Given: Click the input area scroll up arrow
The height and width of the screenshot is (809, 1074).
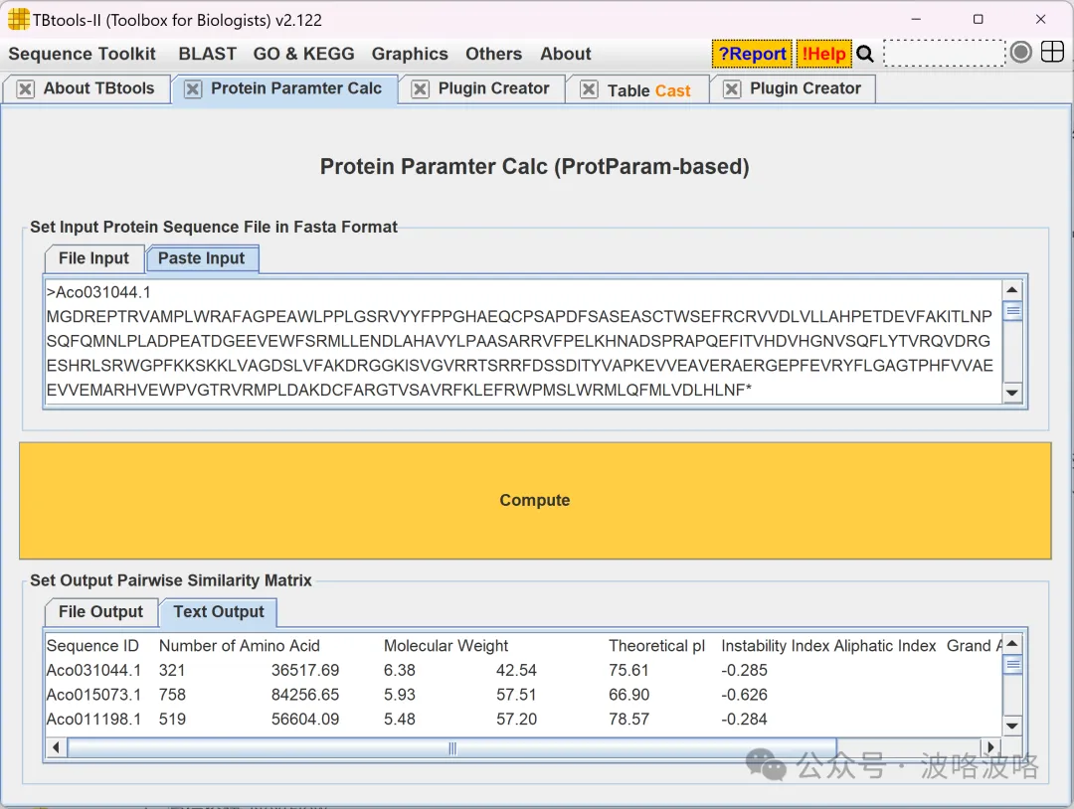Looking at the screenshot, I should [x=1012, y=289].
